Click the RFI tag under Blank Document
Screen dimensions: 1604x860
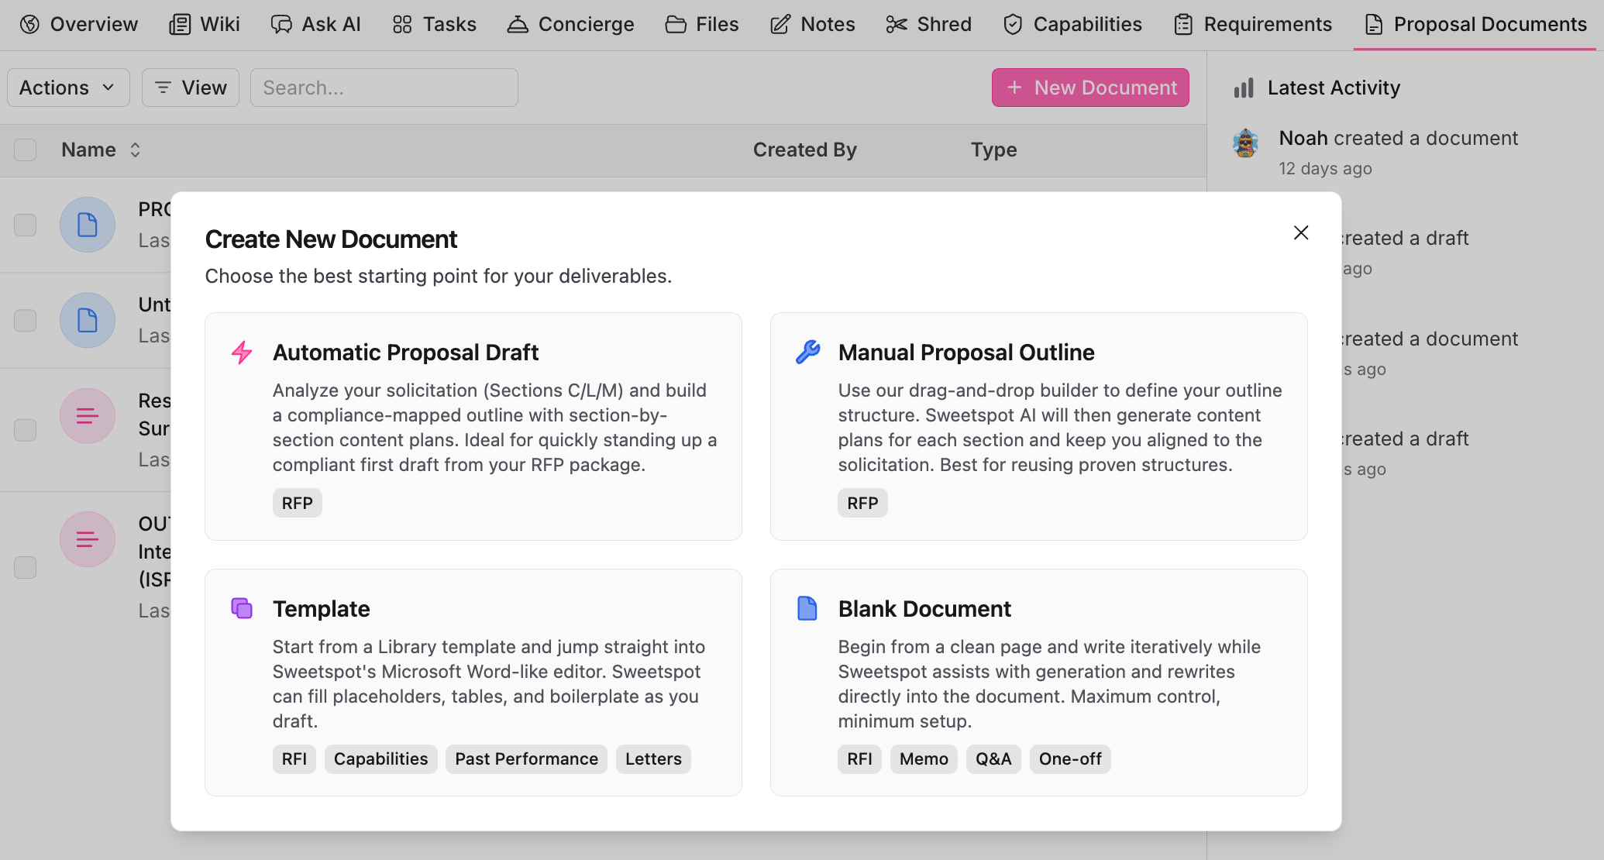coord(860,759)
